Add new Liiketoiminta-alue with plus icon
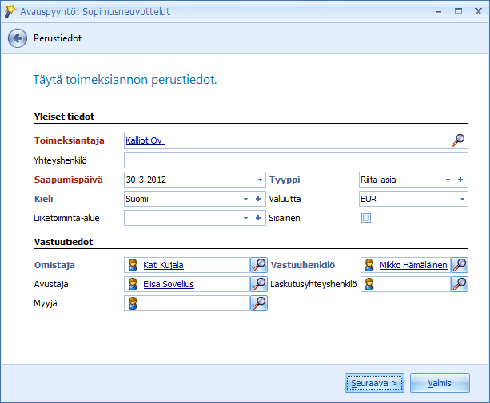Screen dimensions: 490x403 (258, 218)
